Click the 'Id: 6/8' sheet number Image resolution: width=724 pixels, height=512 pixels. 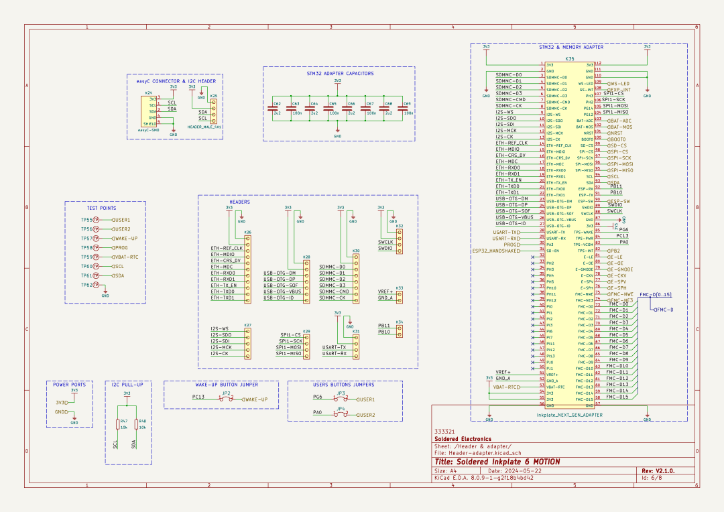pos(652,478)
